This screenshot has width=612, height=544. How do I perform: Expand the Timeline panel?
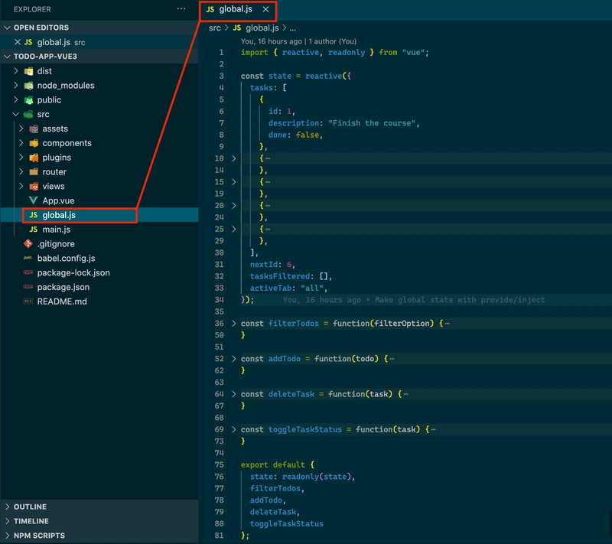click(7, 521)
